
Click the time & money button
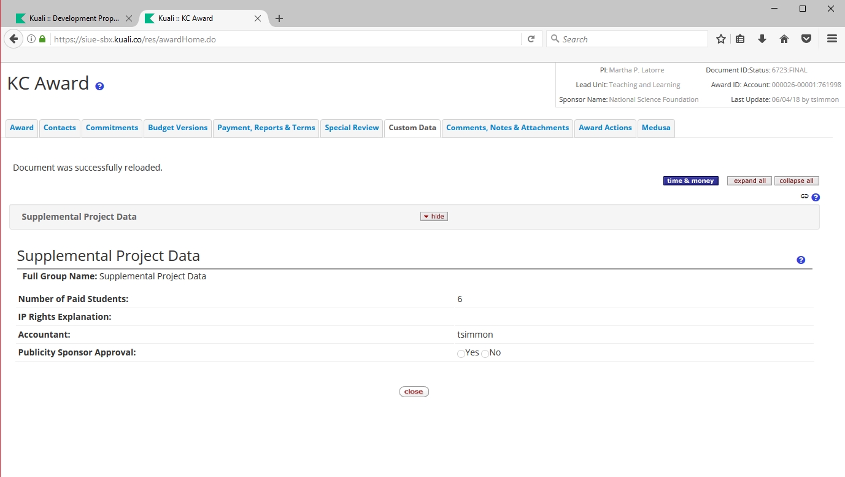(690, 181)
